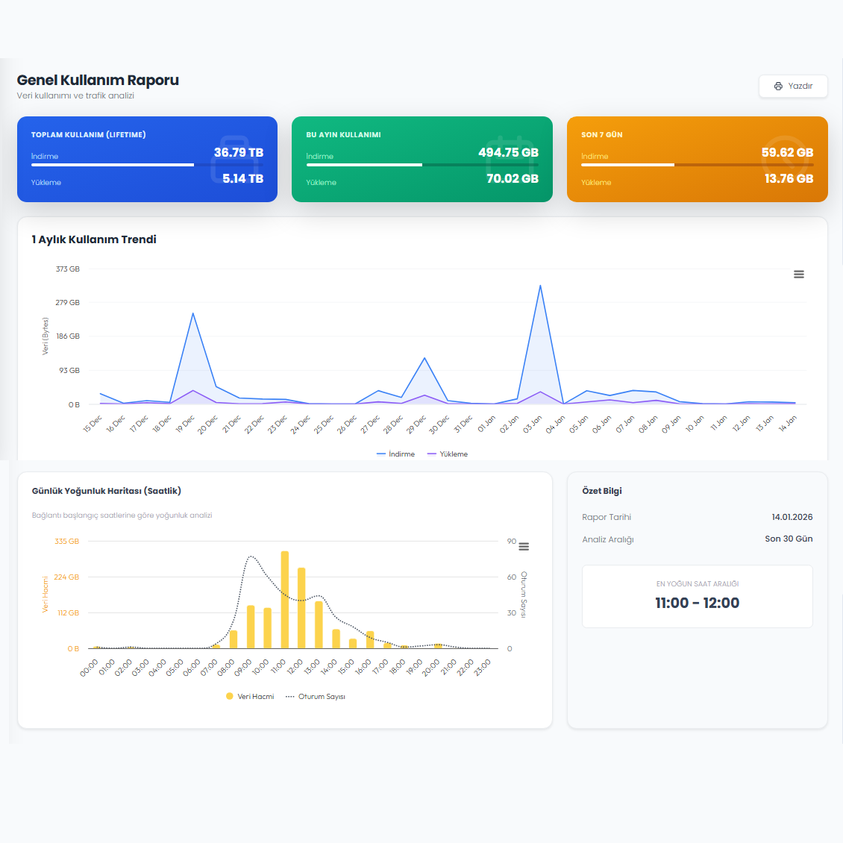Click the faded icon in Son 7 Gün card
Image resolution: width=843 pixels, height=843 pixels.
click(x=786, y=154)
